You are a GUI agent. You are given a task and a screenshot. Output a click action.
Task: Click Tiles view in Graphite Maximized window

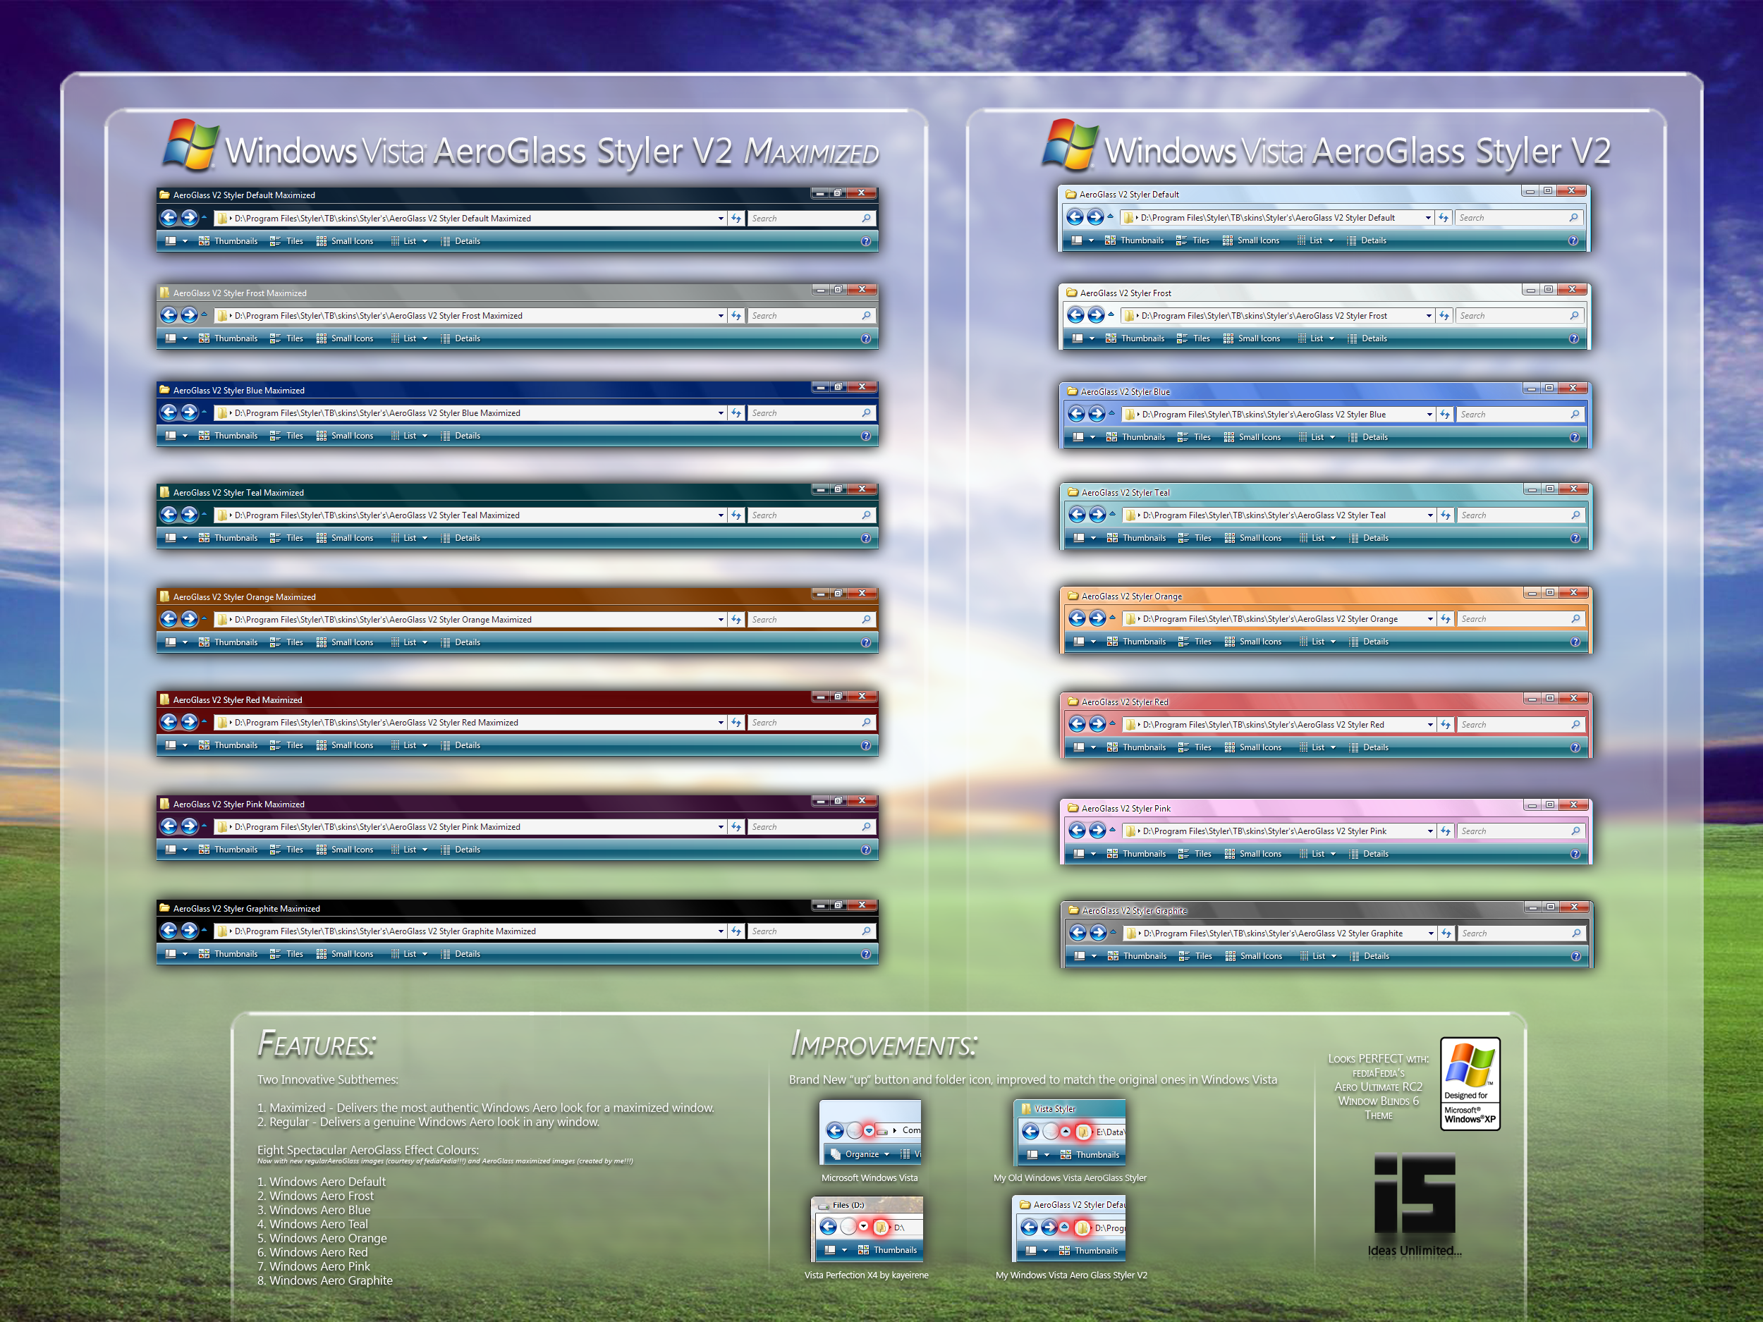point(287,954)
